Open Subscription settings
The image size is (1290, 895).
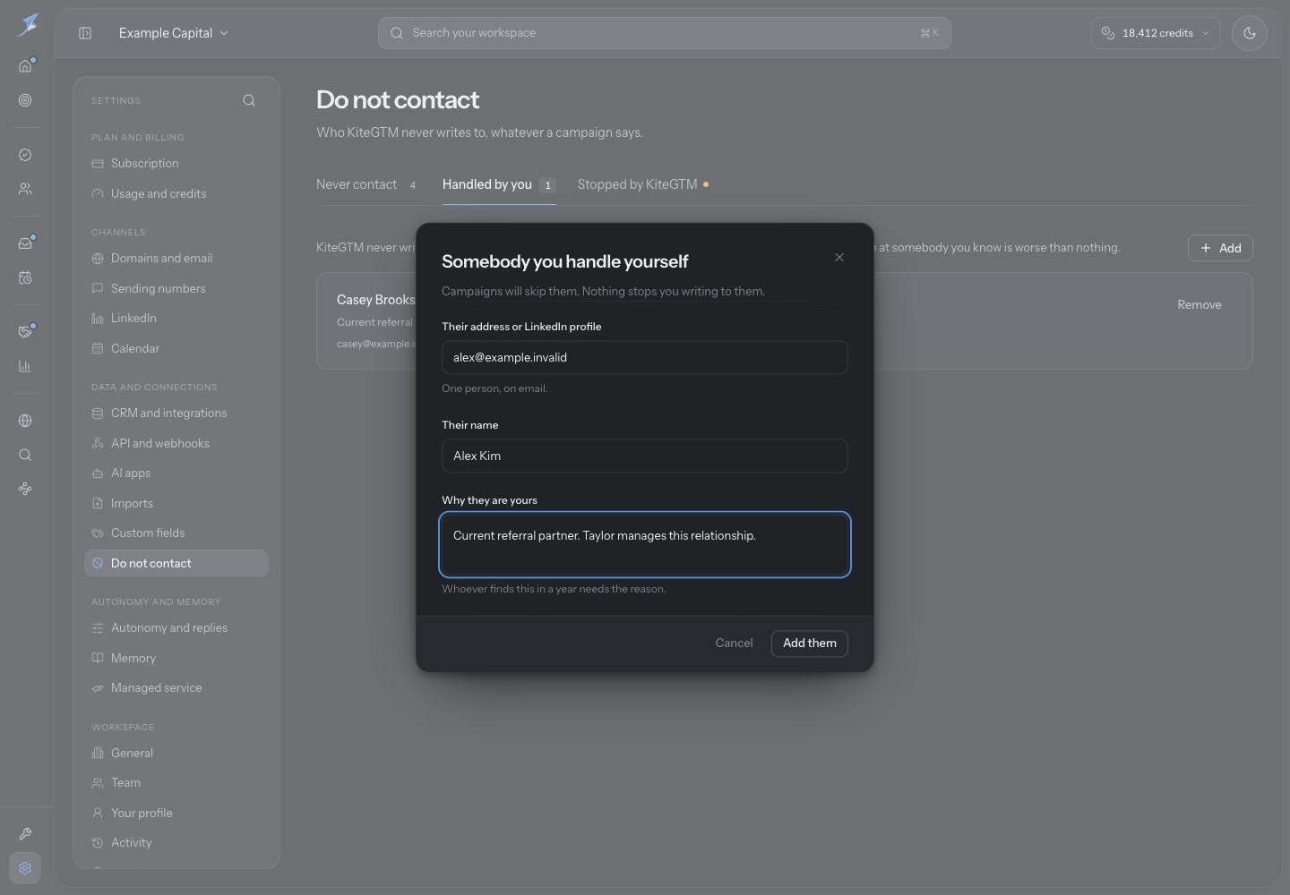[176, 164]
